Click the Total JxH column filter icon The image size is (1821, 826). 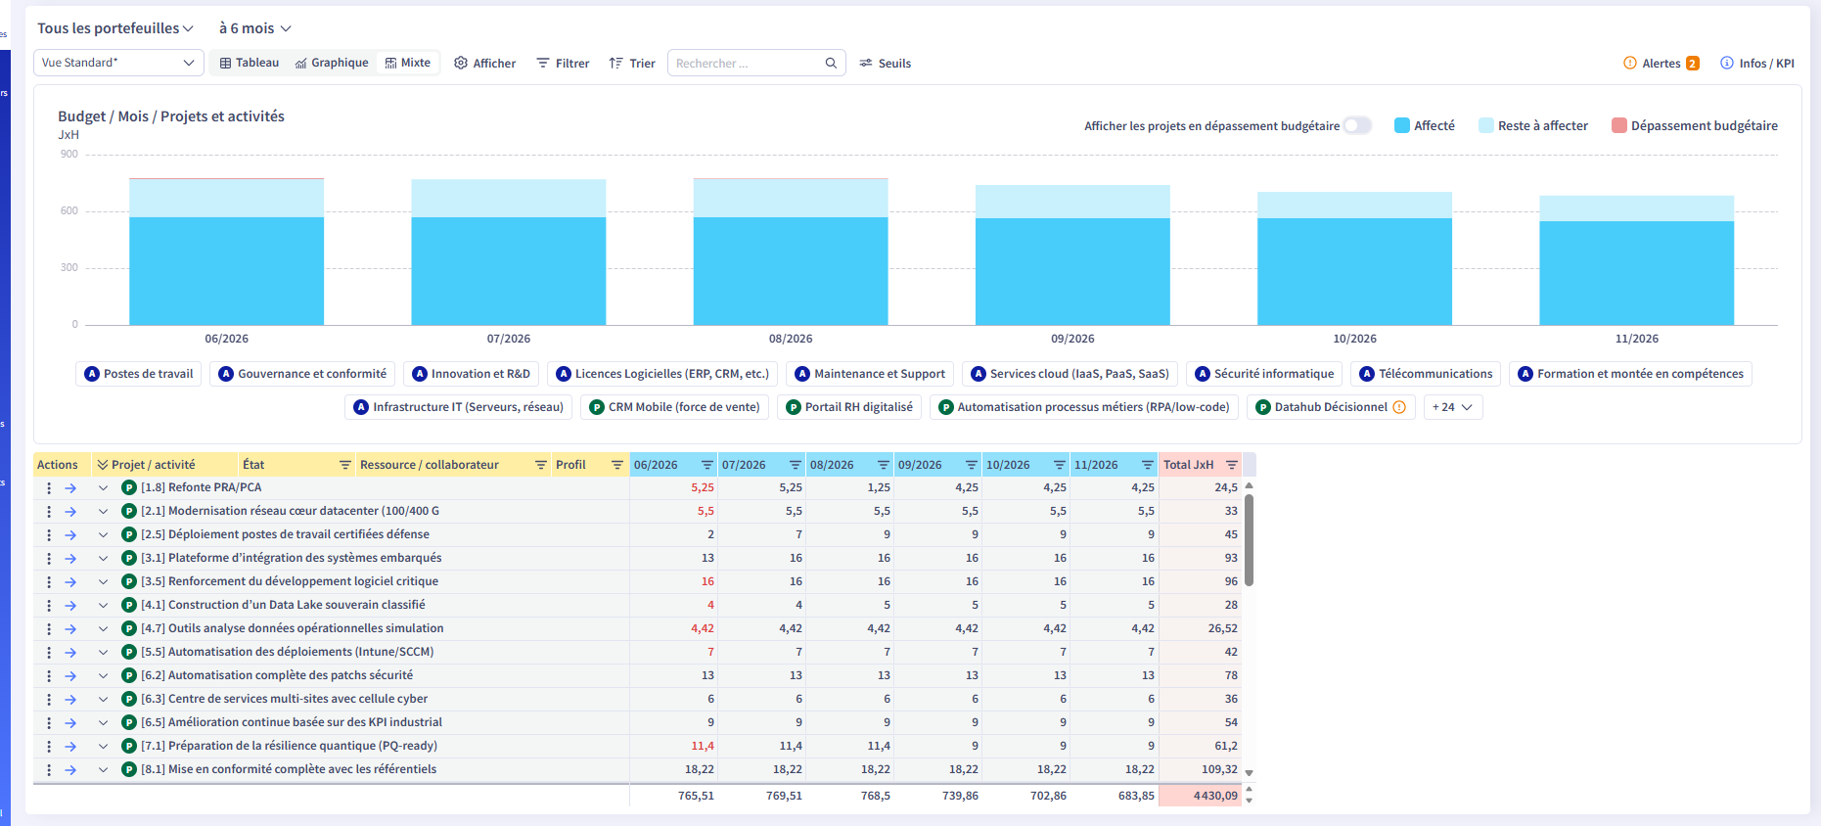pos(1232,465)
